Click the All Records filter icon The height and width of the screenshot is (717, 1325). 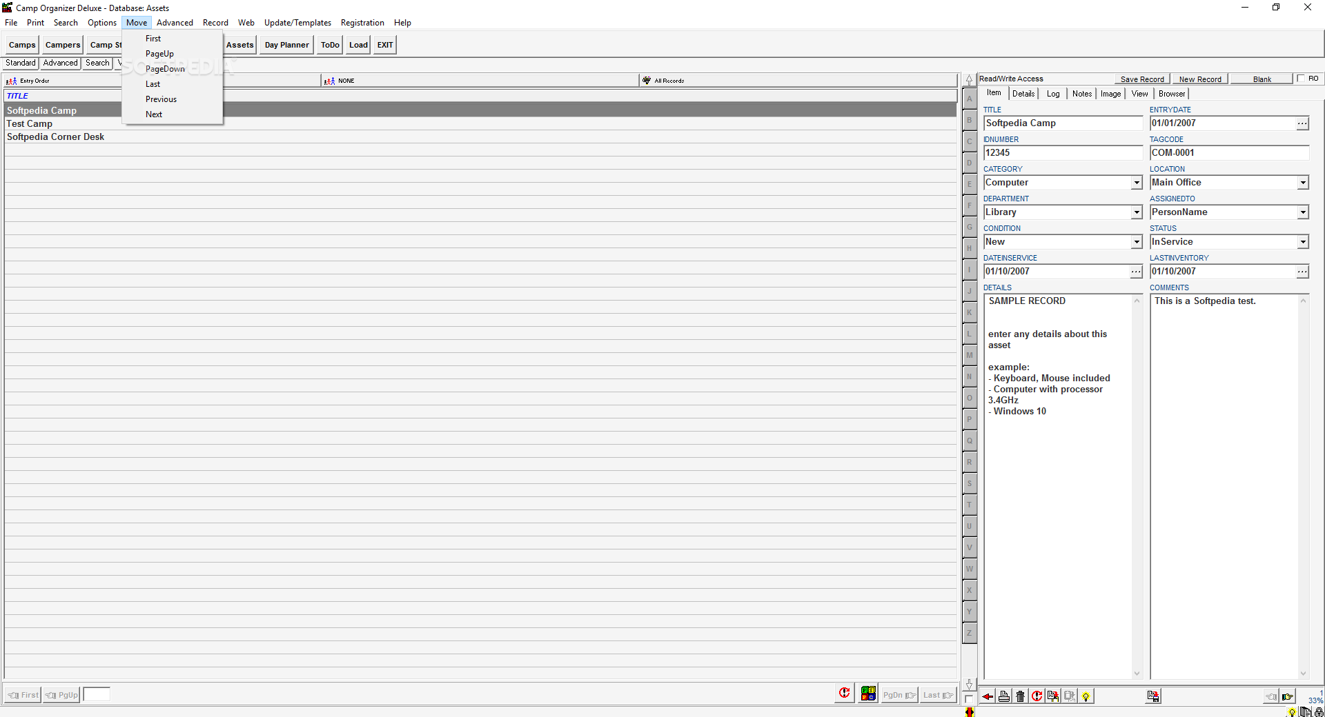647,81
